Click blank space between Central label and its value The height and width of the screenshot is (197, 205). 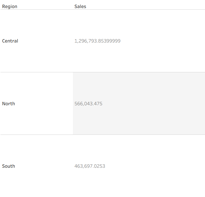pyautogui.click(x=46, y=41)
